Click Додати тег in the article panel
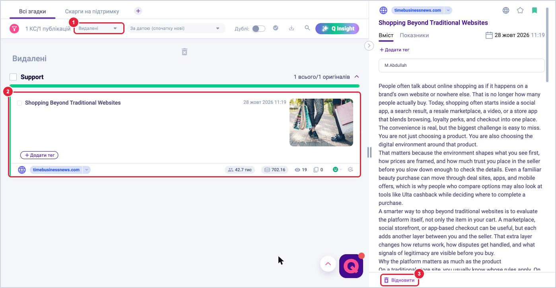Viewport: 556px width, 288px height. click(x=395, y=50)
